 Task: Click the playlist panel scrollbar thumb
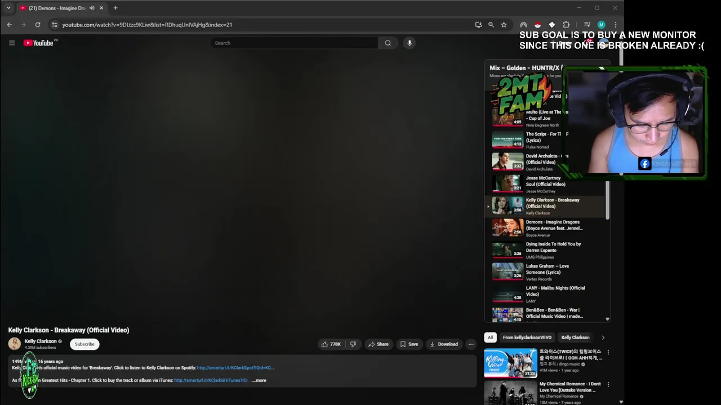(607, 200)
